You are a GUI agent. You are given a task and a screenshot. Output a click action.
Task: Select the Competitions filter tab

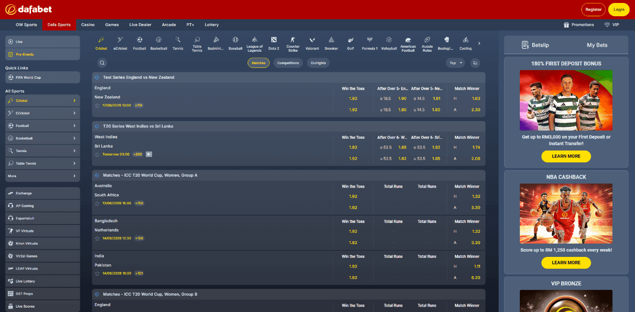(x=288, y=63)
